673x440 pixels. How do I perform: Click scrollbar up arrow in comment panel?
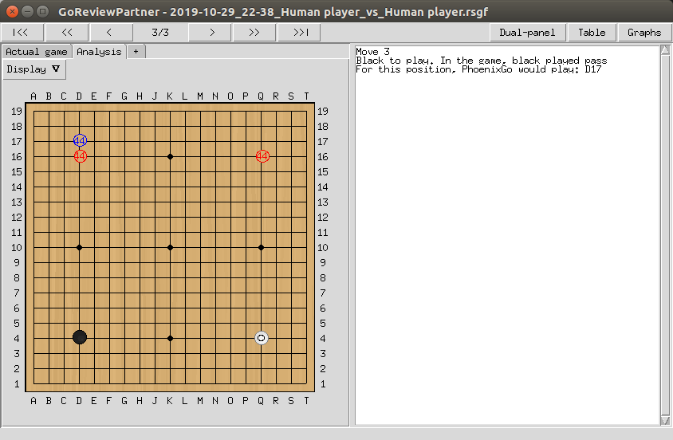pyautogui.click(x=665, y=50)
